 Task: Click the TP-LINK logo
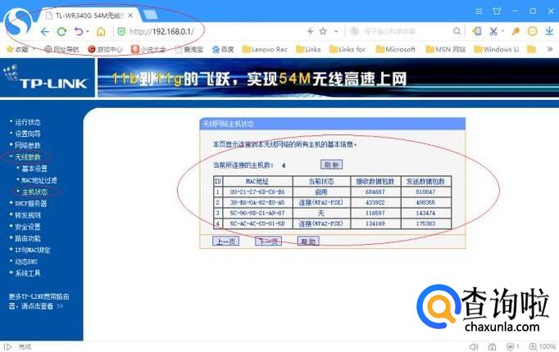pyautogui.click(x=46, y=78)
